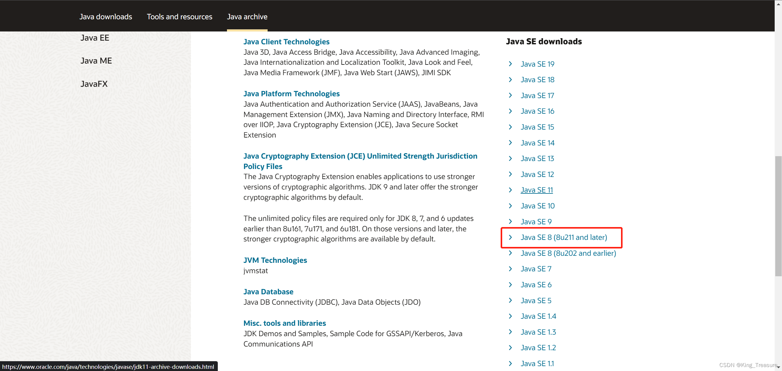782x371 pixels.
Task: Click the chevron icon beside Java SE 11
Action: point(510,190)
